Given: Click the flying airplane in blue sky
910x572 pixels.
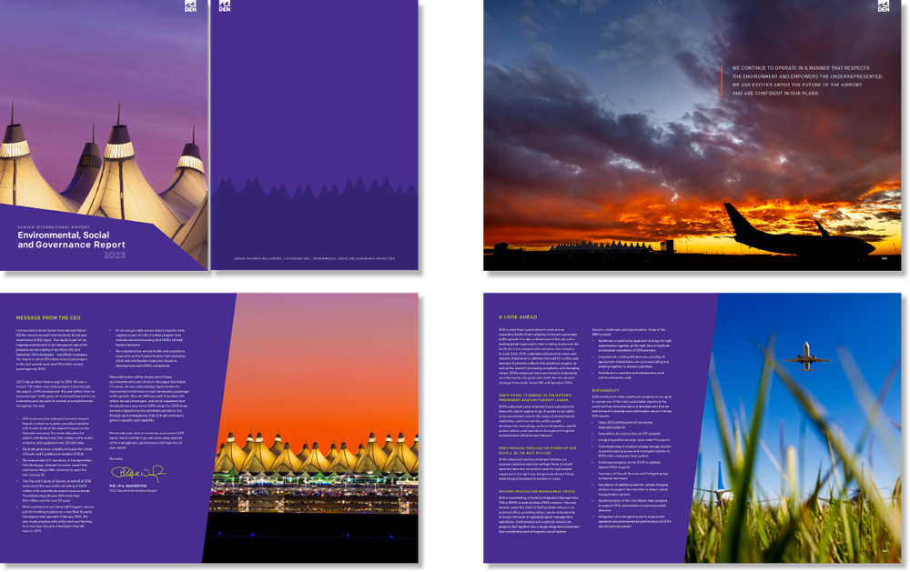Looking at the screenshot, I should 806,356.
